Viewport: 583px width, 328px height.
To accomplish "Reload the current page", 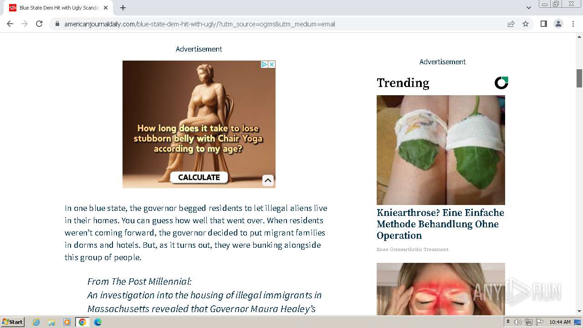I will tap(39, 24).
